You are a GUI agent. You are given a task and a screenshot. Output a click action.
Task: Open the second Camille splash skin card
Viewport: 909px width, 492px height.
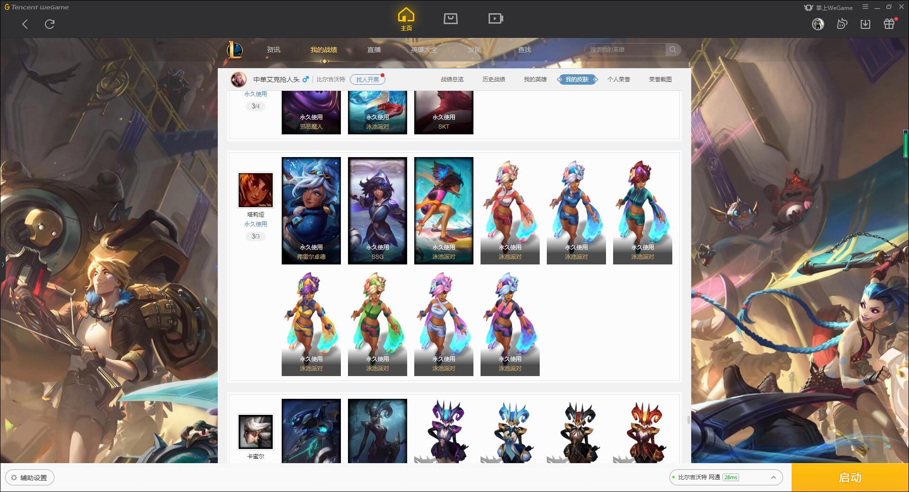(377, 431)
